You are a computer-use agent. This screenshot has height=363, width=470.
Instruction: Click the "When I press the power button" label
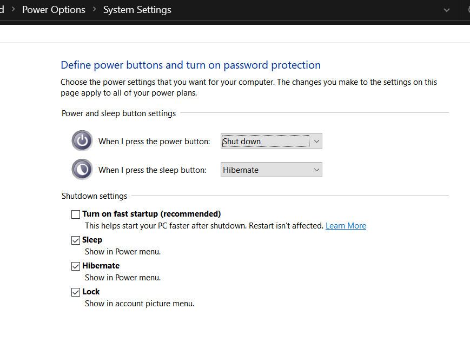tap(154, 142)
